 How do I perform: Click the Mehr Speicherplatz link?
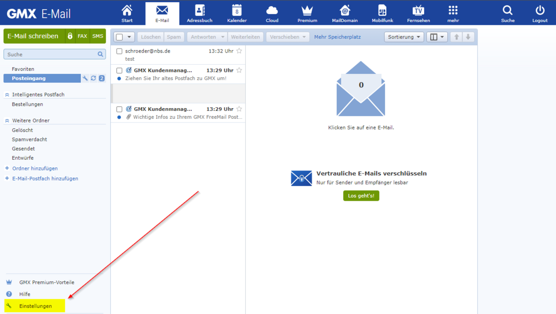tap(337, 37)
